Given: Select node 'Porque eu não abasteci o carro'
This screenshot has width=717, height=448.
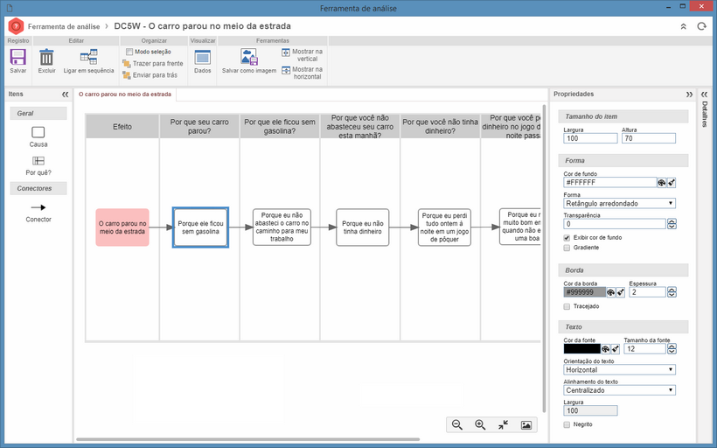Looking at the screenshot, I should (282, 227).
